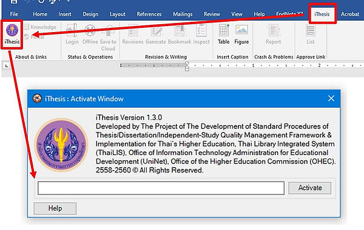Open the References tab
This screenshot has height=230, width=364.
pos(149,14)
